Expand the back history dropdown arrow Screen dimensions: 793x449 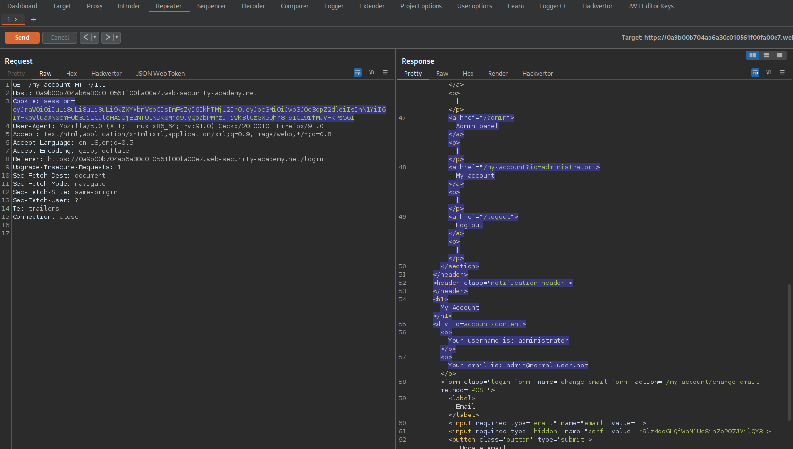coord(95,37)
